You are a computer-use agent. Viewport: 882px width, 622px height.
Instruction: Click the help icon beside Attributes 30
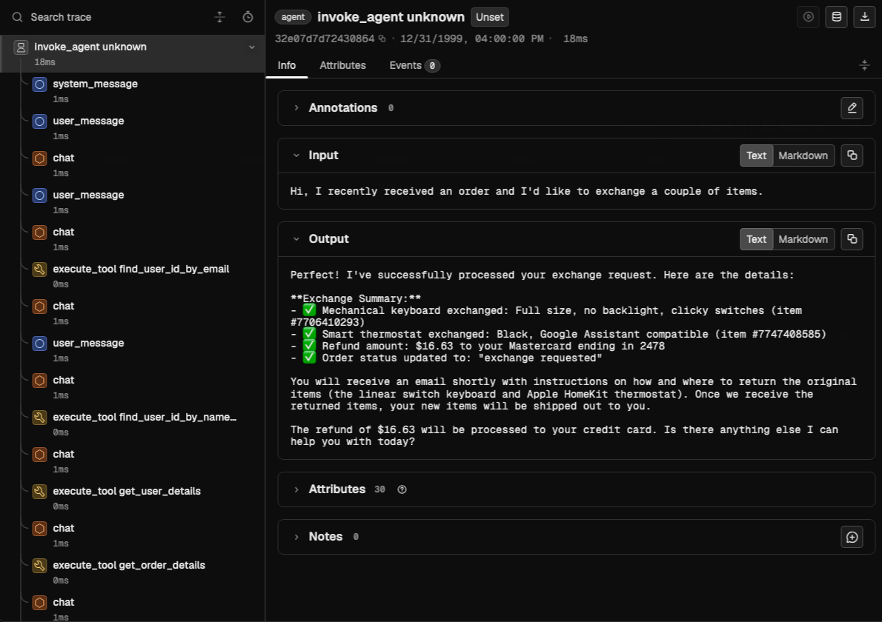[x=402, y=489]
